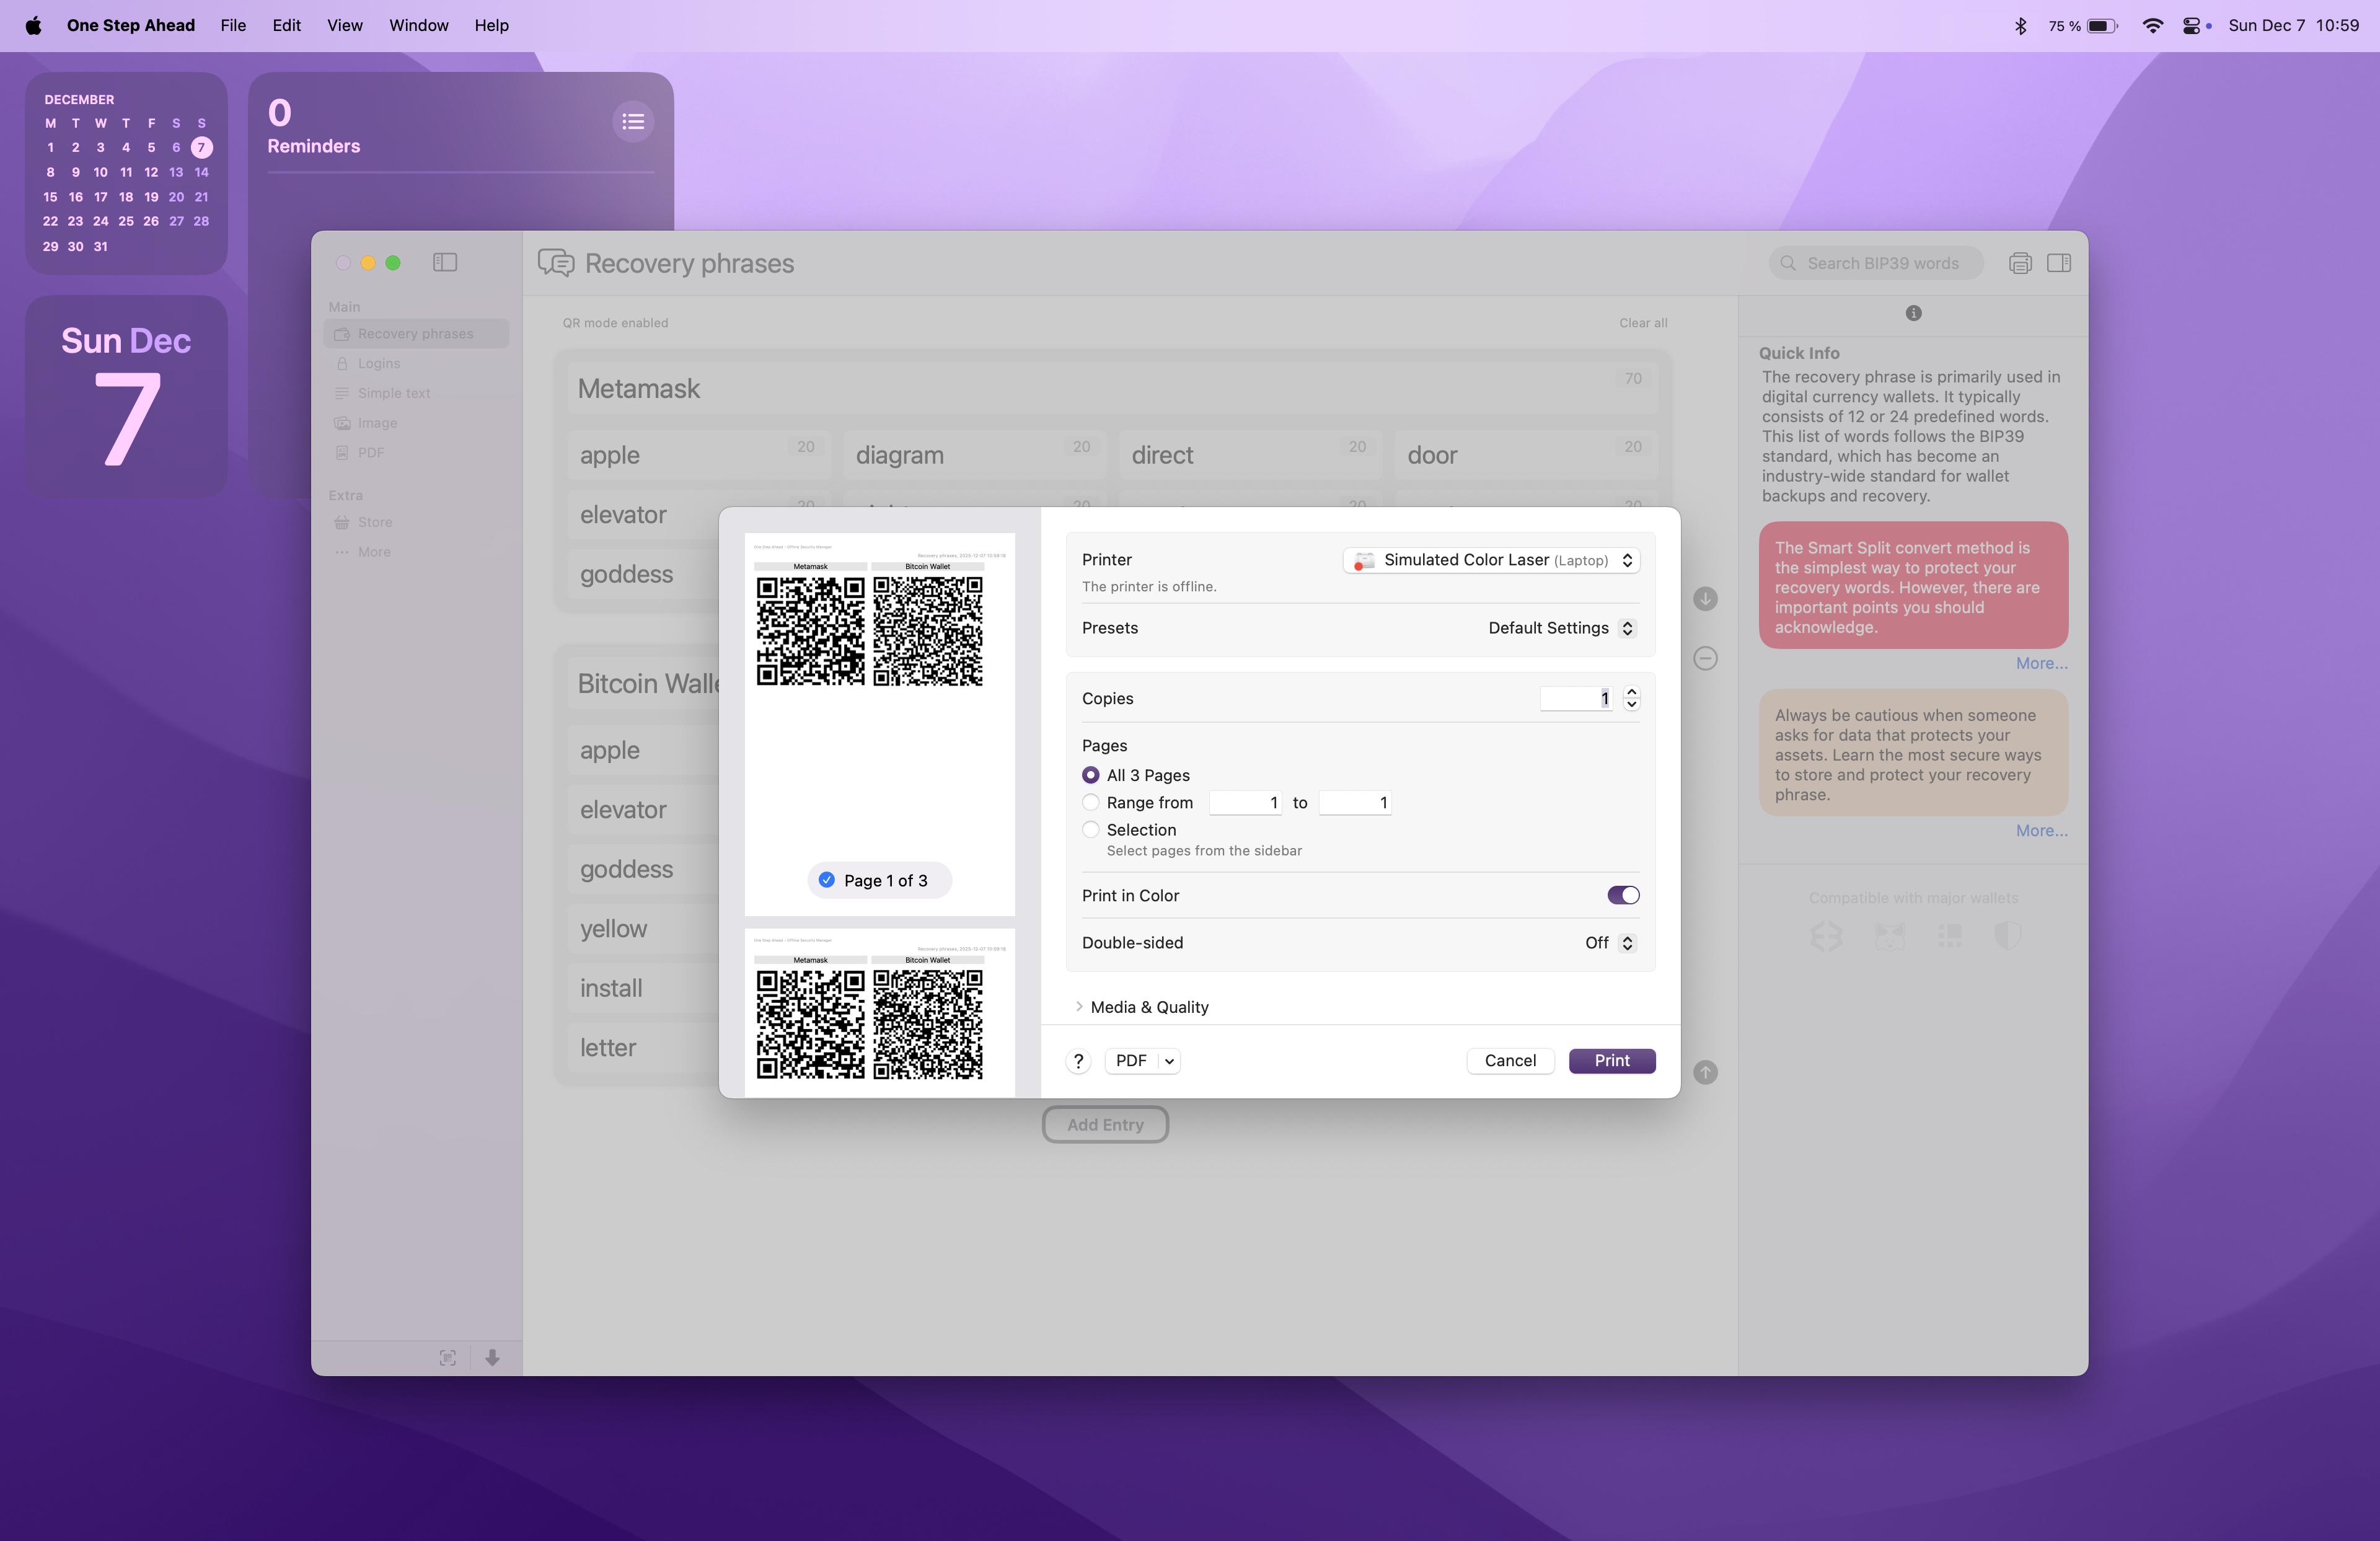Open the Help menu
The image size is (2380, 1541).
tap(490, 25)
